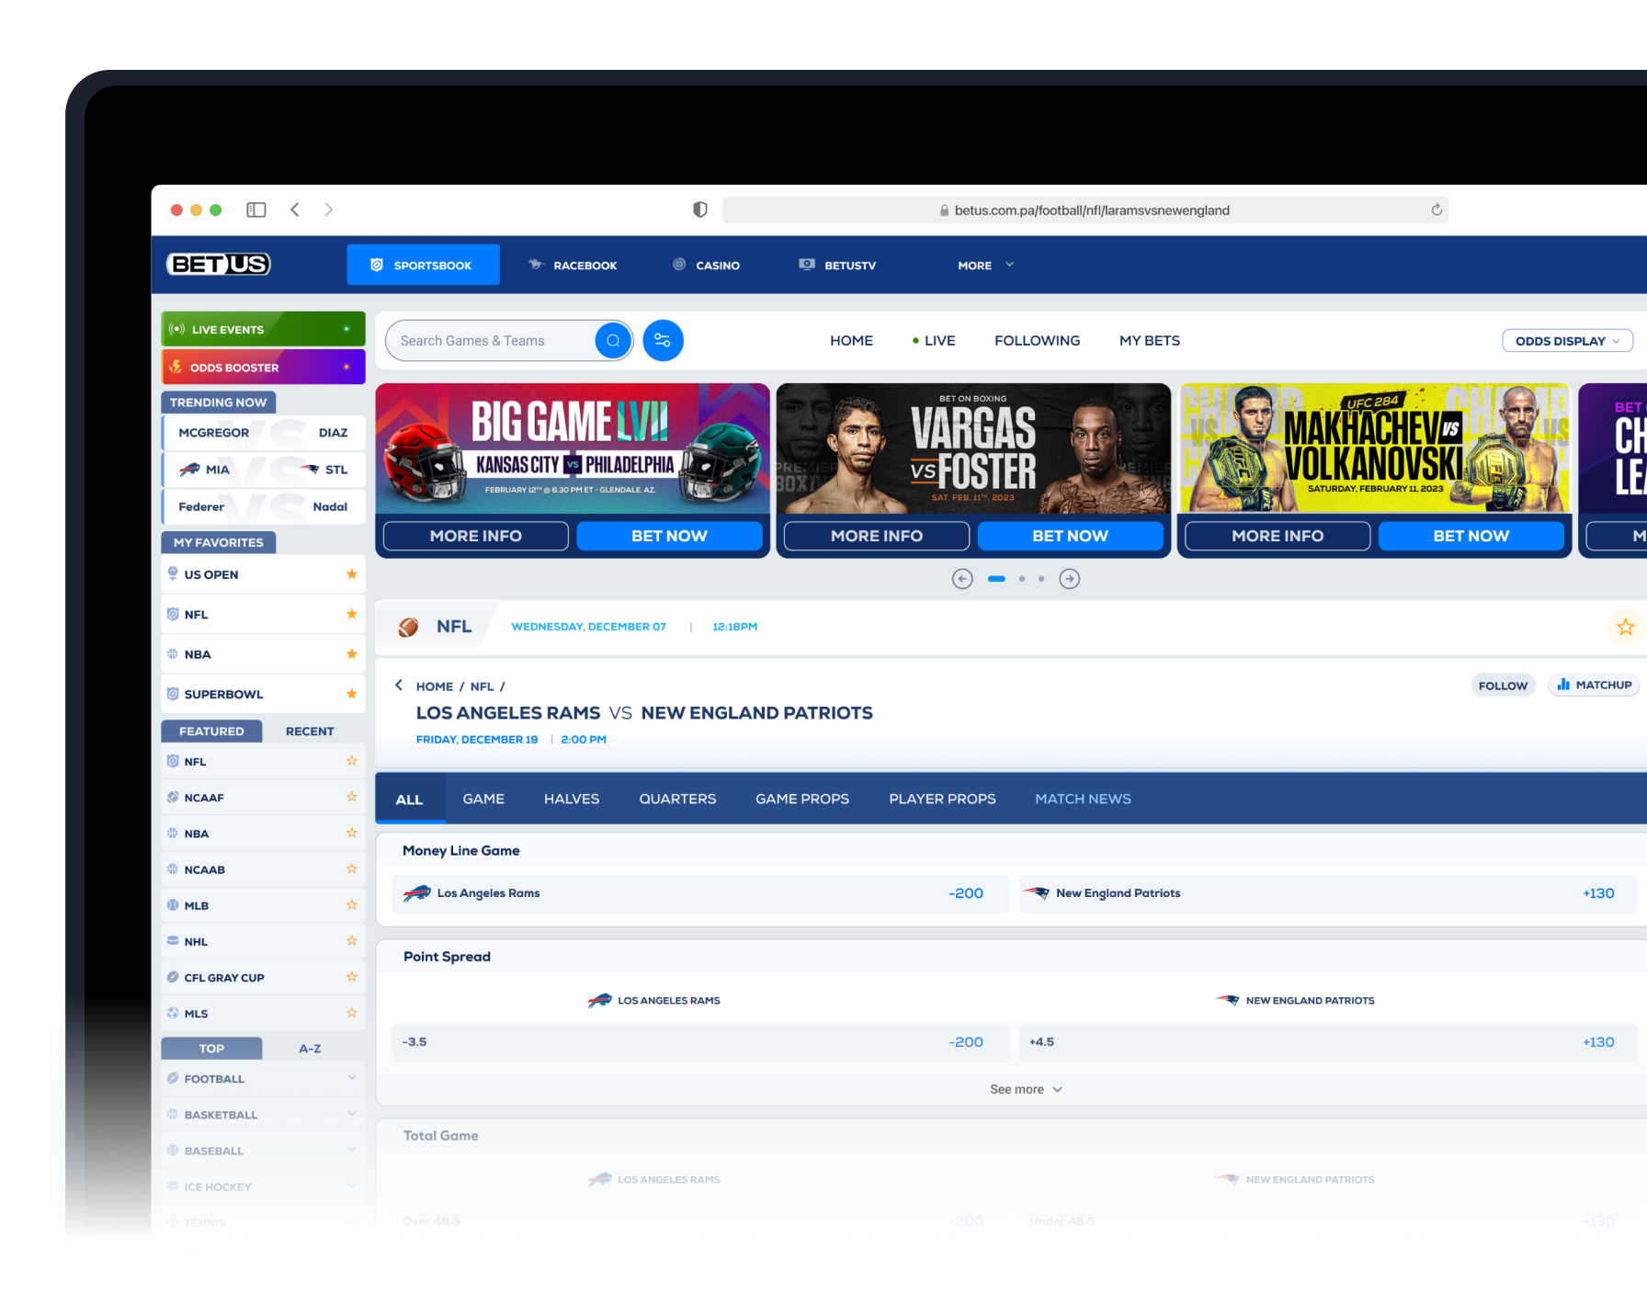Click the Matchup bar chart button
The height and width of the screenshot is (1294, 1647).
coord(1595,685)
